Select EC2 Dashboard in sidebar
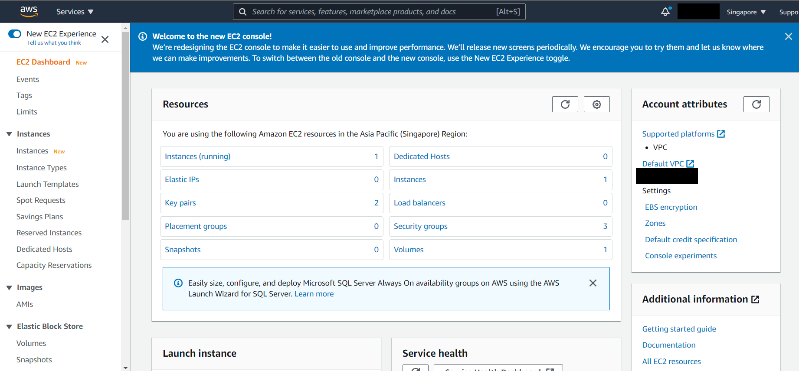This screenshot has height=371, width=799. [43, 62]
